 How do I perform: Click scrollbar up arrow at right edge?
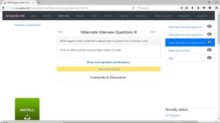pyautogui.click(x=219, y=13)
